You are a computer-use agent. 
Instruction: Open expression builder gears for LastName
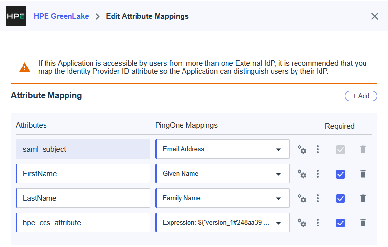302,198
